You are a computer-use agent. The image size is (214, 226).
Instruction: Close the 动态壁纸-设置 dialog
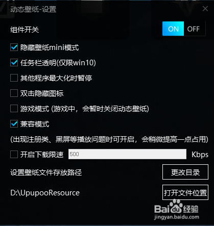click(x=205, y=9)
